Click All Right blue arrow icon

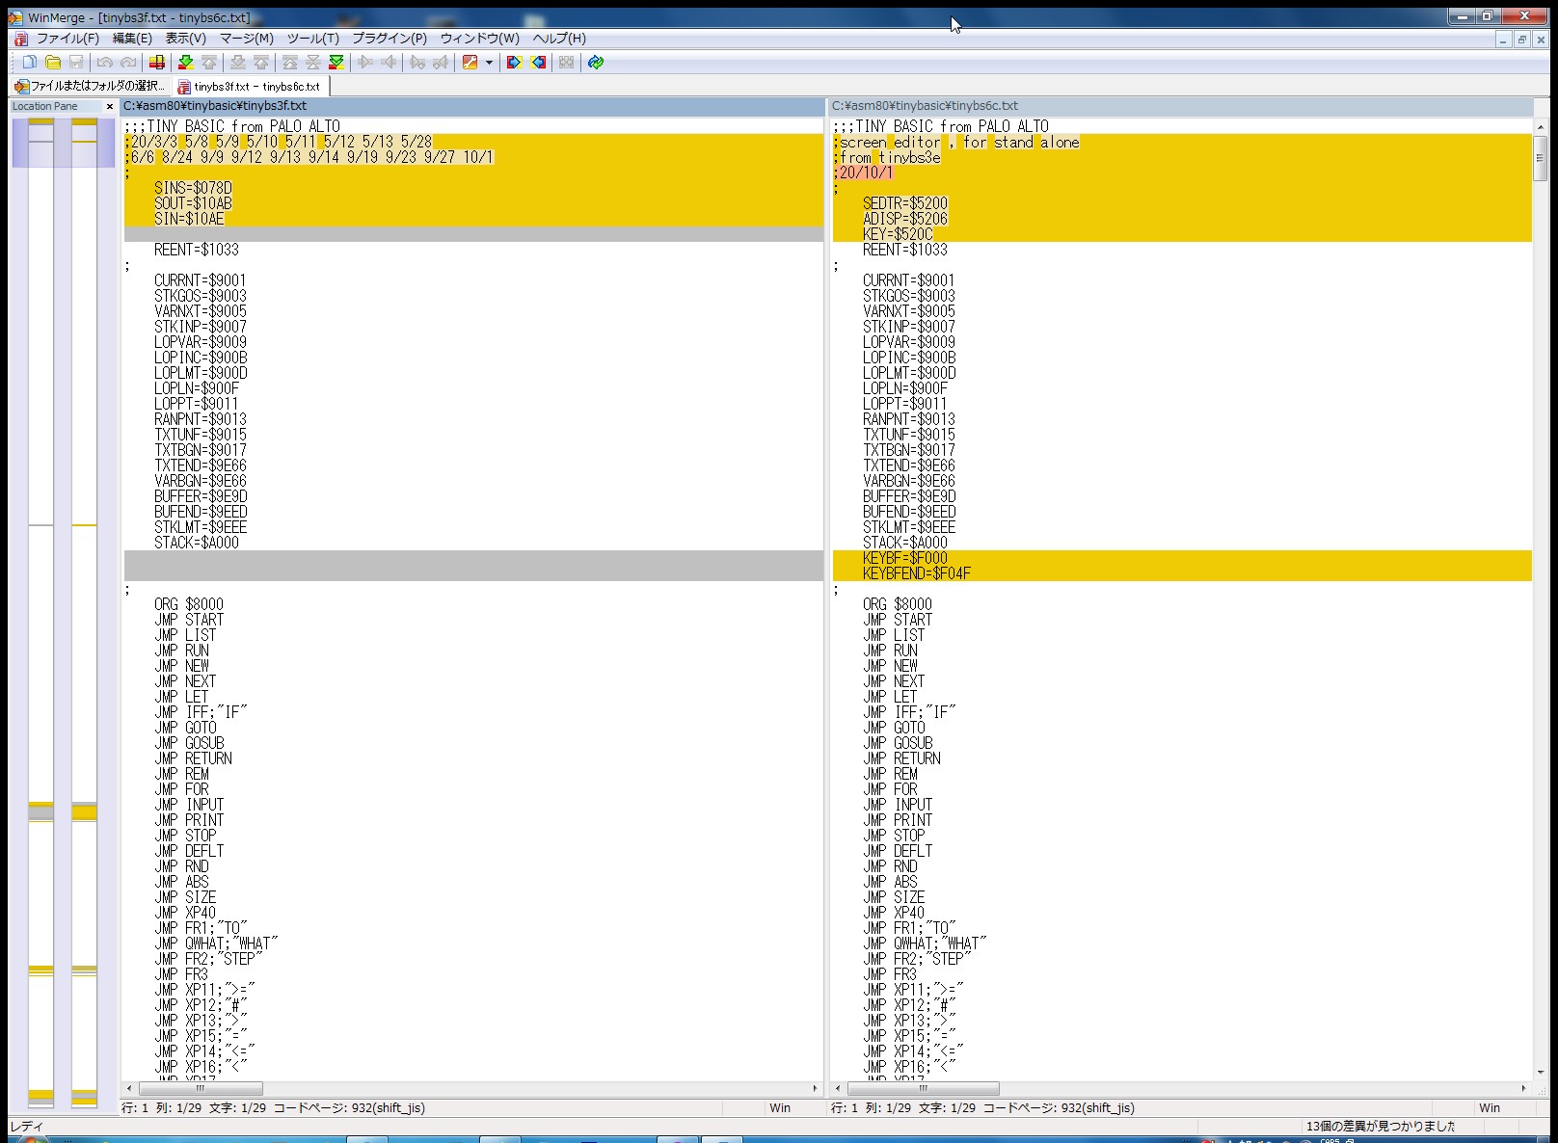click(514, 63)
